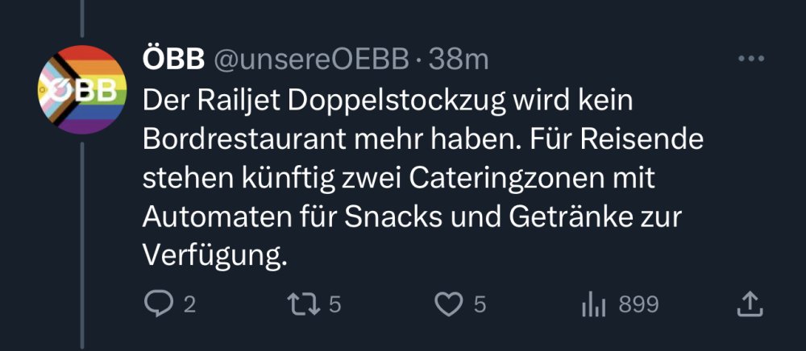
Task: Visit the @unsereOEBB handle link
Action: pos(312,60)
